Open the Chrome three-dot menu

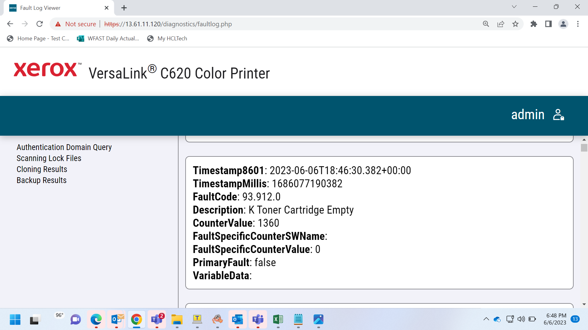[x=578, y=24]
